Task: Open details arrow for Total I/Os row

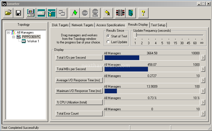Action: [x=203, y=58]
